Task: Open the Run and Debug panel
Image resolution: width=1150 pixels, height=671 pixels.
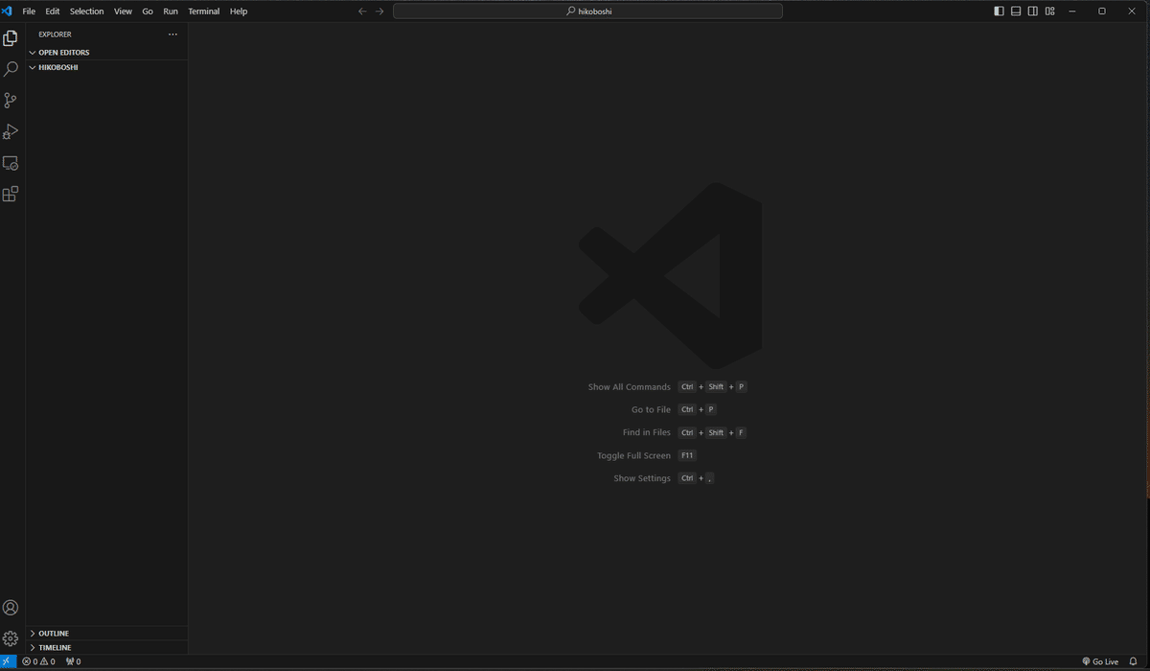Action: coord(11,131)
